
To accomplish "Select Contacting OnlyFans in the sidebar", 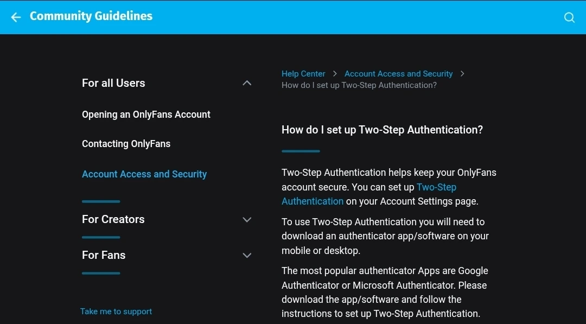I will (x=126, y=144).
